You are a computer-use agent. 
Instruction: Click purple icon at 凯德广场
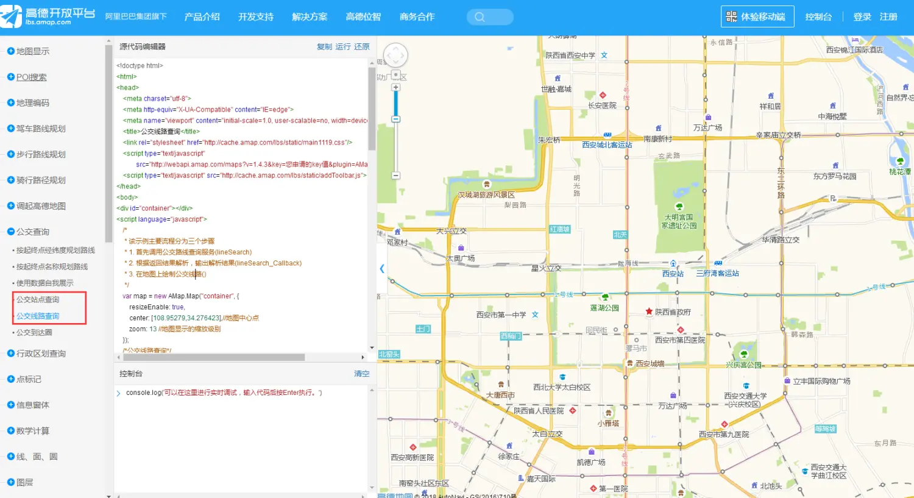pyautogui.click(x=591, y=452)
